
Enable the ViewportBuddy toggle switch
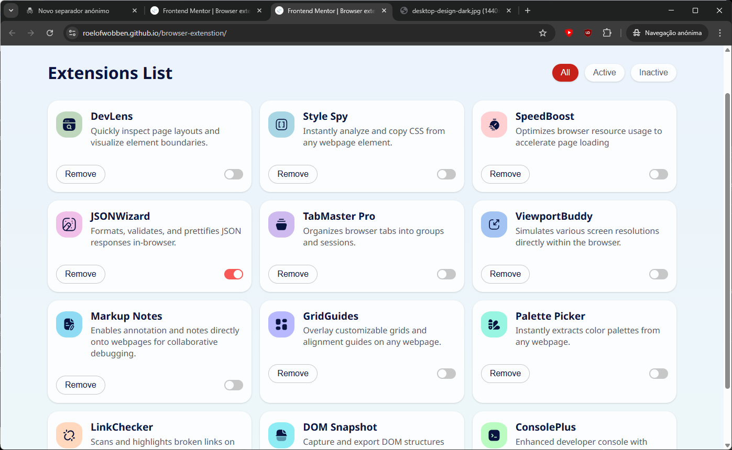click(x=659, y=274)
